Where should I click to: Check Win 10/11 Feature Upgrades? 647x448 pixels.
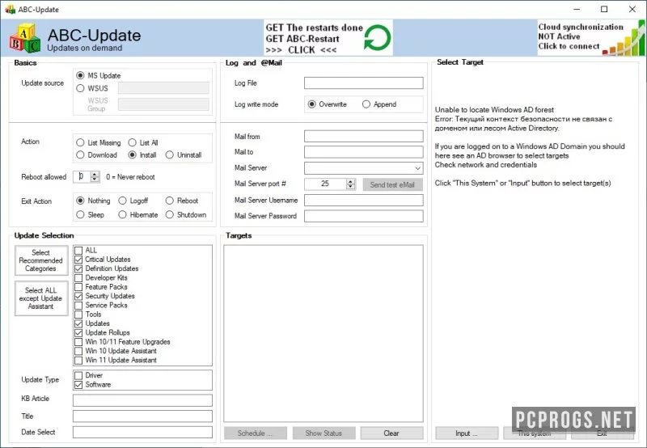click(x=78, y=342)
